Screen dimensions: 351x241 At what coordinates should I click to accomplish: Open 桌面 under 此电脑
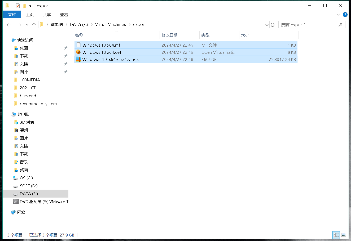tap(24, 170)
